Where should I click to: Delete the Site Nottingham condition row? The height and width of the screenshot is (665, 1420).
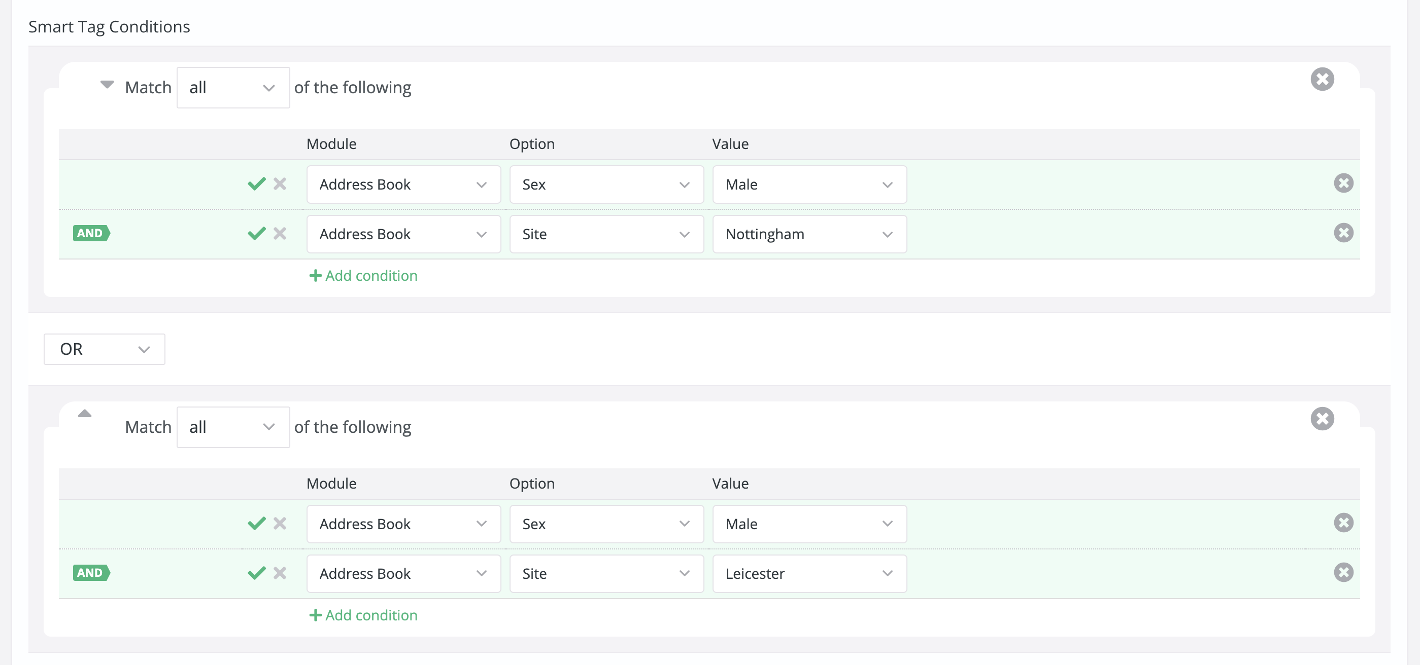pos(1343,233)
